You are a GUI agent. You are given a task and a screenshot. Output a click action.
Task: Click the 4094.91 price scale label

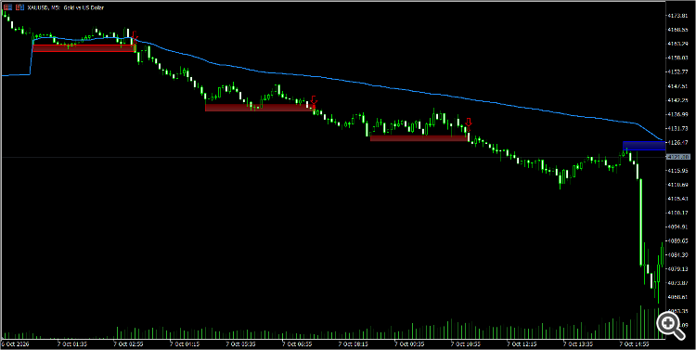[x=677, y=227]
